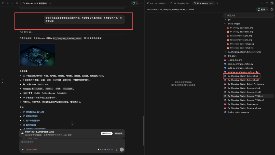
Task: Go back with the left arrow
Action: tap(8, 3)
